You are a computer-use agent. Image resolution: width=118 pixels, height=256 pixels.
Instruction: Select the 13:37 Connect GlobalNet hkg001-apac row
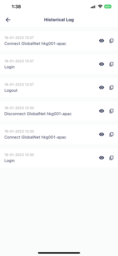pos(59,41)
